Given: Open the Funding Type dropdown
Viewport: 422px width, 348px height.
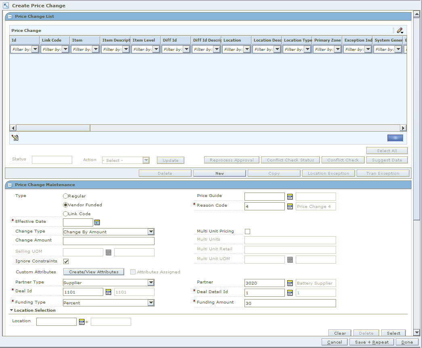Looking at the screenshot, I should (151, 303).
